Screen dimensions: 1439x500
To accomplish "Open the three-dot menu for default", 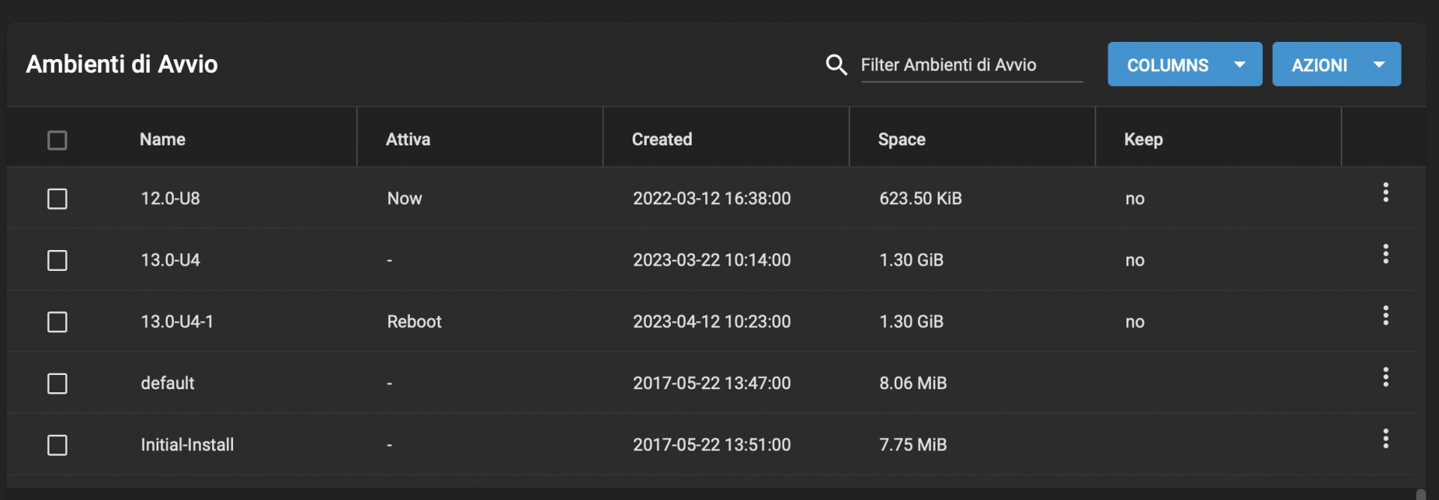I will [1385, 376].
